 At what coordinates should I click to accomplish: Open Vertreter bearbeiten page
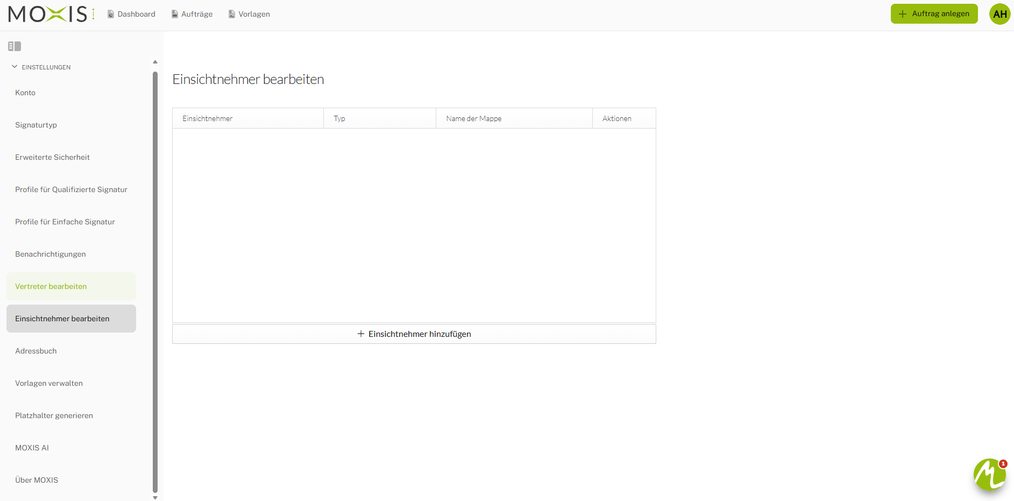[71, 286]
